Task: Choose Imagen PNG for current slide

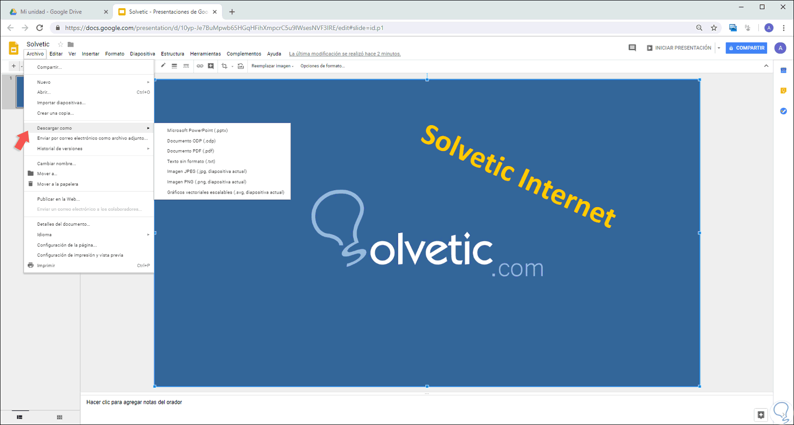Action: pyautogui.click(x=222, y=182)
